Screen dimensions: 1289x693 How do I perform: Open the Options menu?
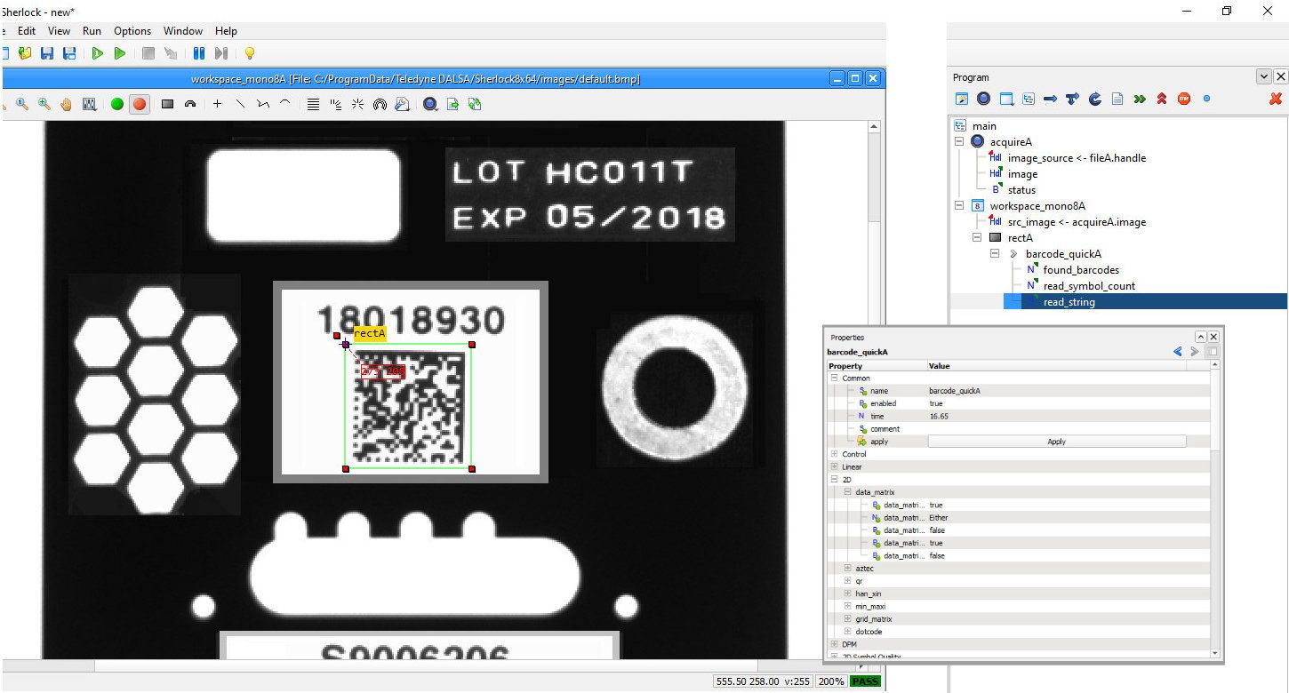132,30
